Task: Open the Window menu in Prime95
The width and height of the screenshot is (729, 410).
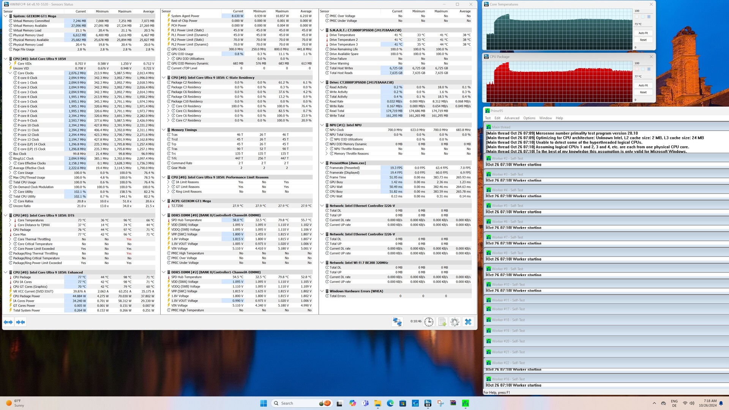Action: pyautogui.click(x=546, y=118)
